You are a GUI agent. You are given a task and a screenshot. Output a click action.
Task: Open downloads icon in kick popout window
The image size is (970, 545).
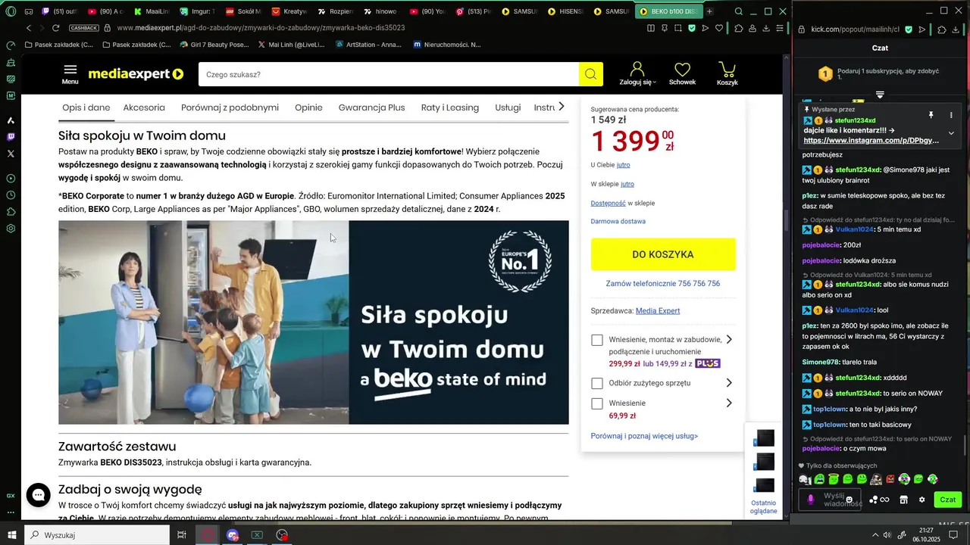tap(957, 30)
